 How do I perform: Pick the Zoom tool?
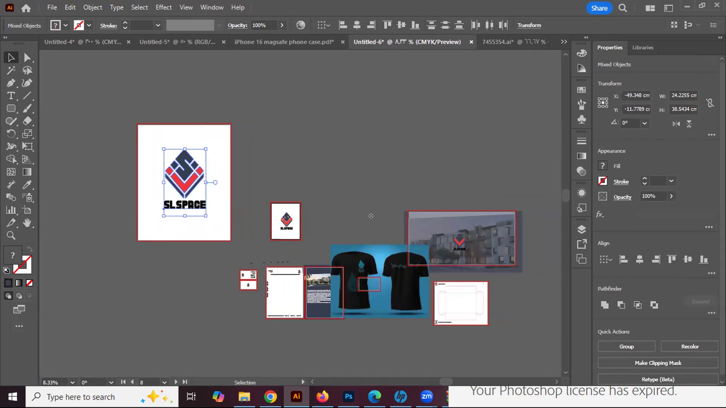(x=11, y=235)
